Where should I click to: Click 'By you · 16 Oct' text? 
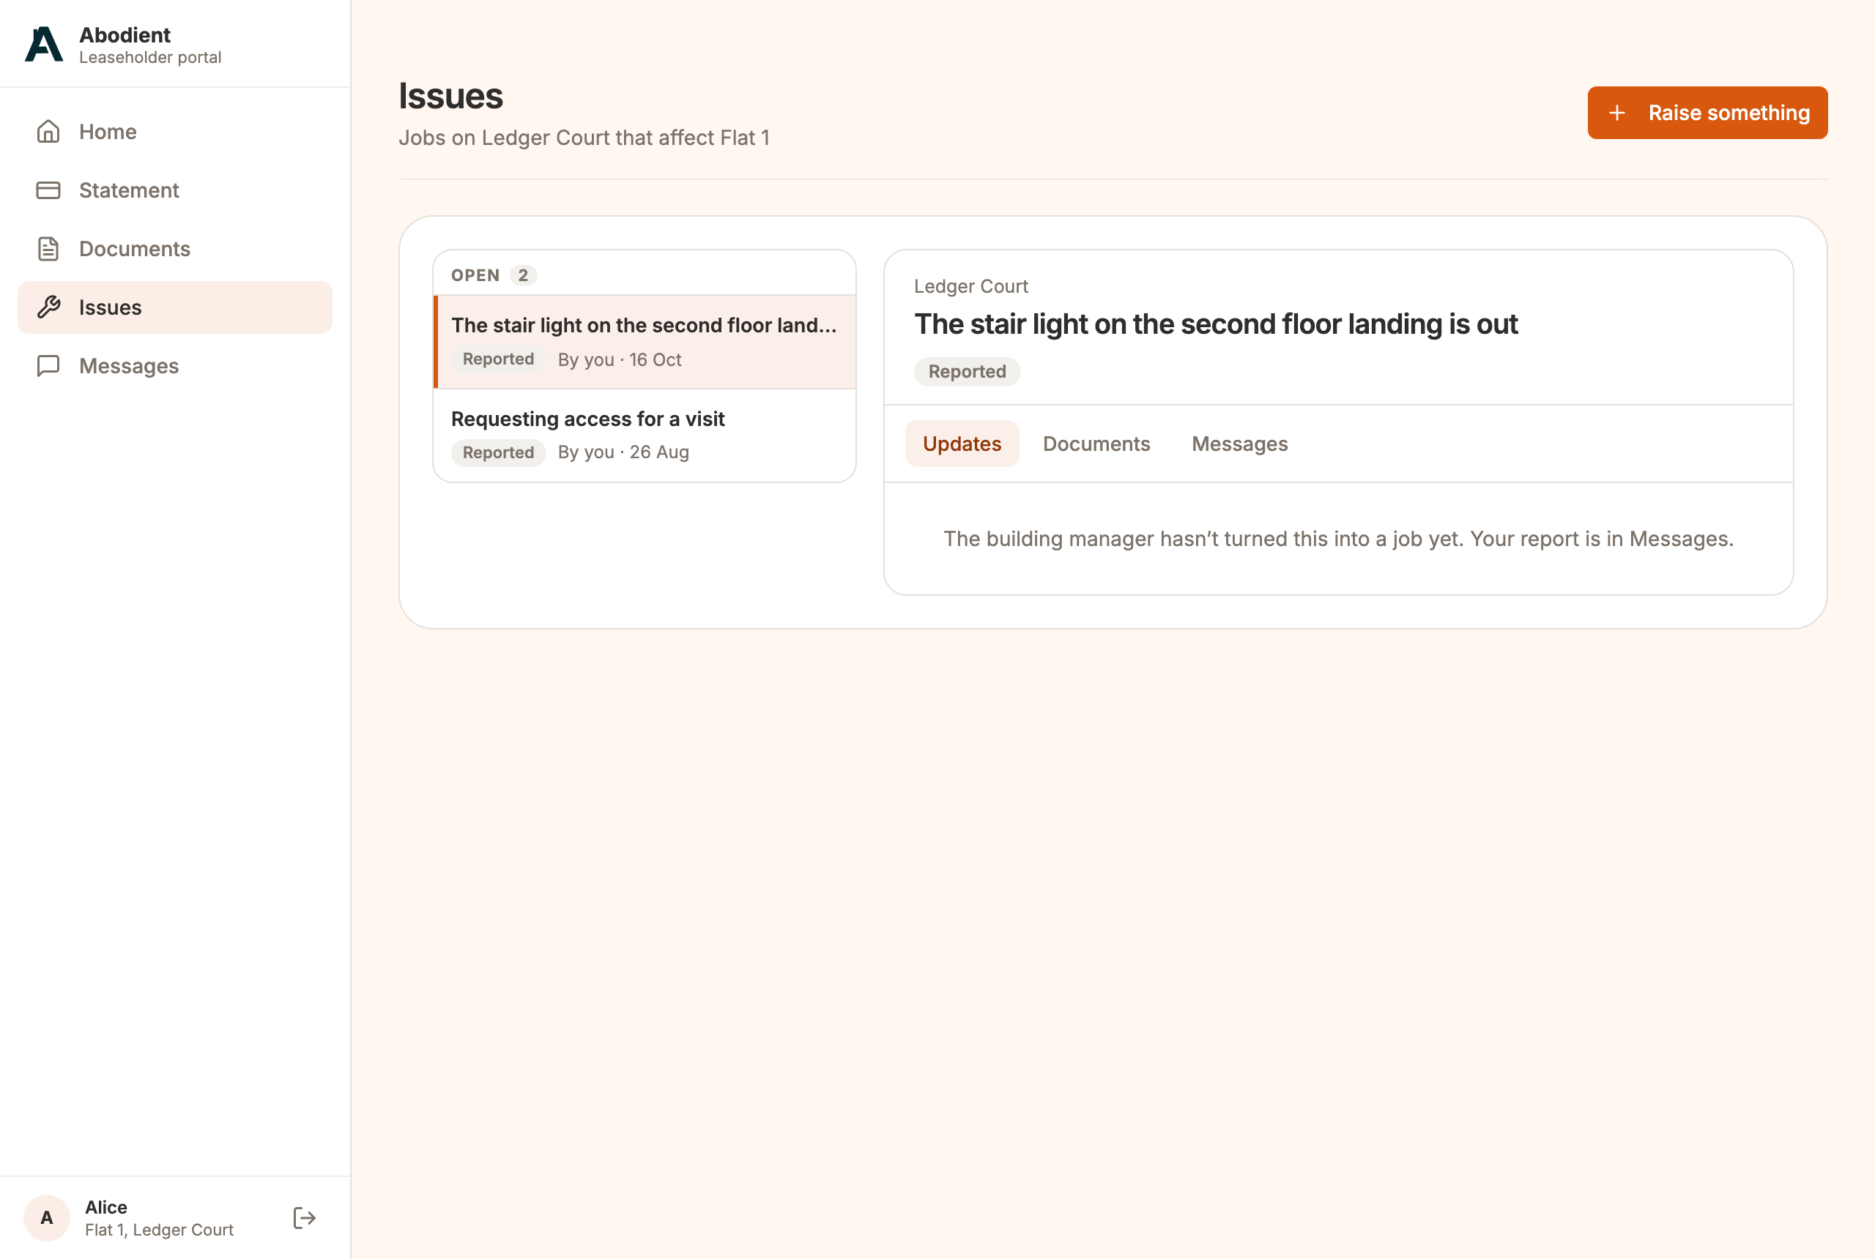click(620, 359)
